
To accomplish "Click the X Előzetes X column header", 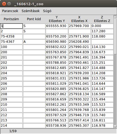I will coord(79,19).
